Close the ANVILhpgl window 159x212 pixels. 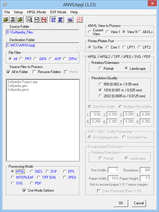coord(152,3)
